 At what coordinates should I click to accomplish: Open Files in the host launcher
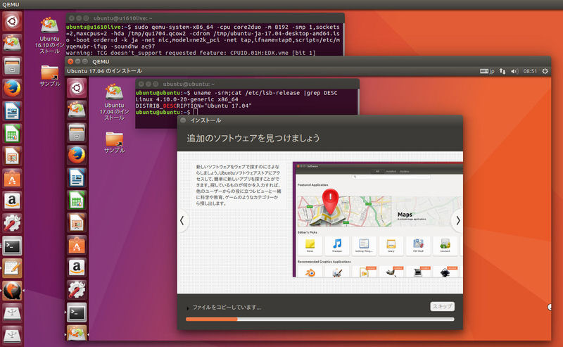[12, 66]
